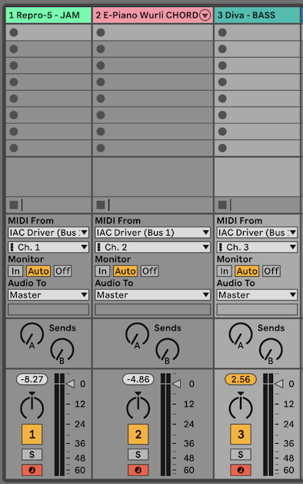The height and width of the screenshot is (484, 303).
Task: Open the Ch. 3 channel dropdown
Action: (x=257, y=247)
